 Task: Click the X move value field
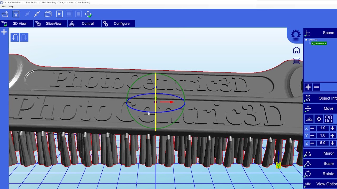click(323, 128)
